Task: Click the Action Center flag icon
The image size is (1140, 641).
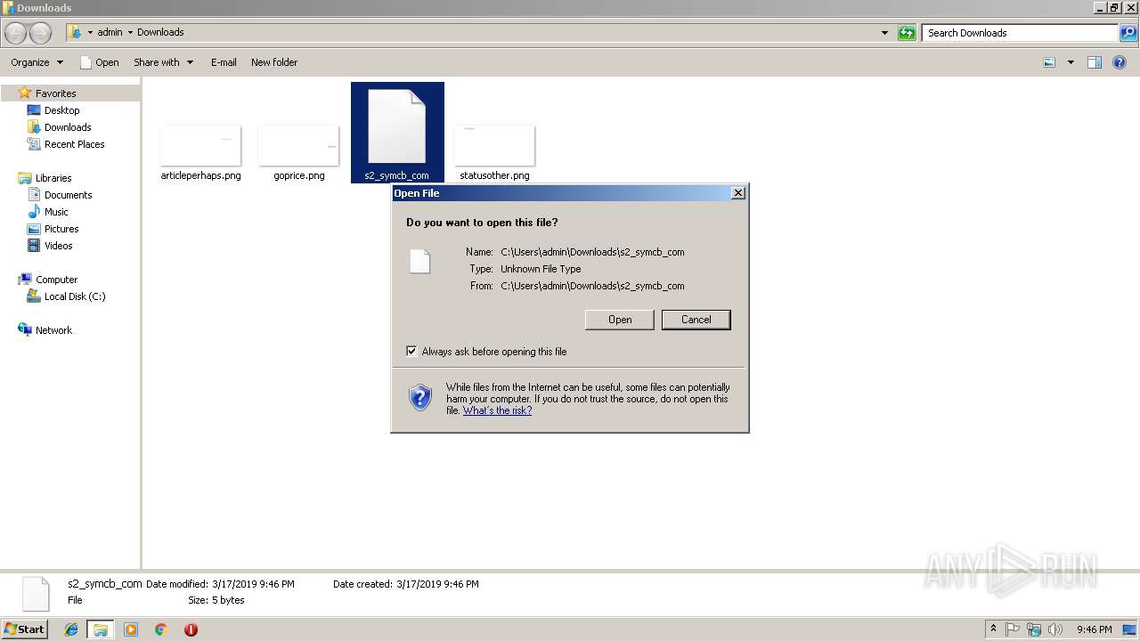Action: [x=1013, y=629]
